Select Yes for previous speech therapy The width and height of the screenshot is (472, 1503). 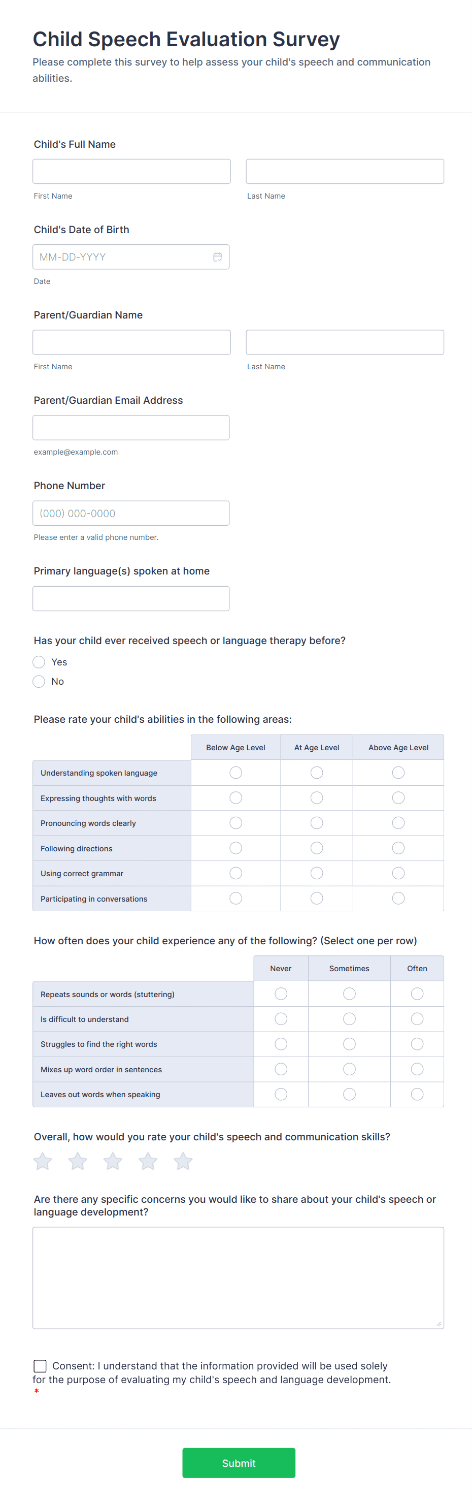click(39, 662)
